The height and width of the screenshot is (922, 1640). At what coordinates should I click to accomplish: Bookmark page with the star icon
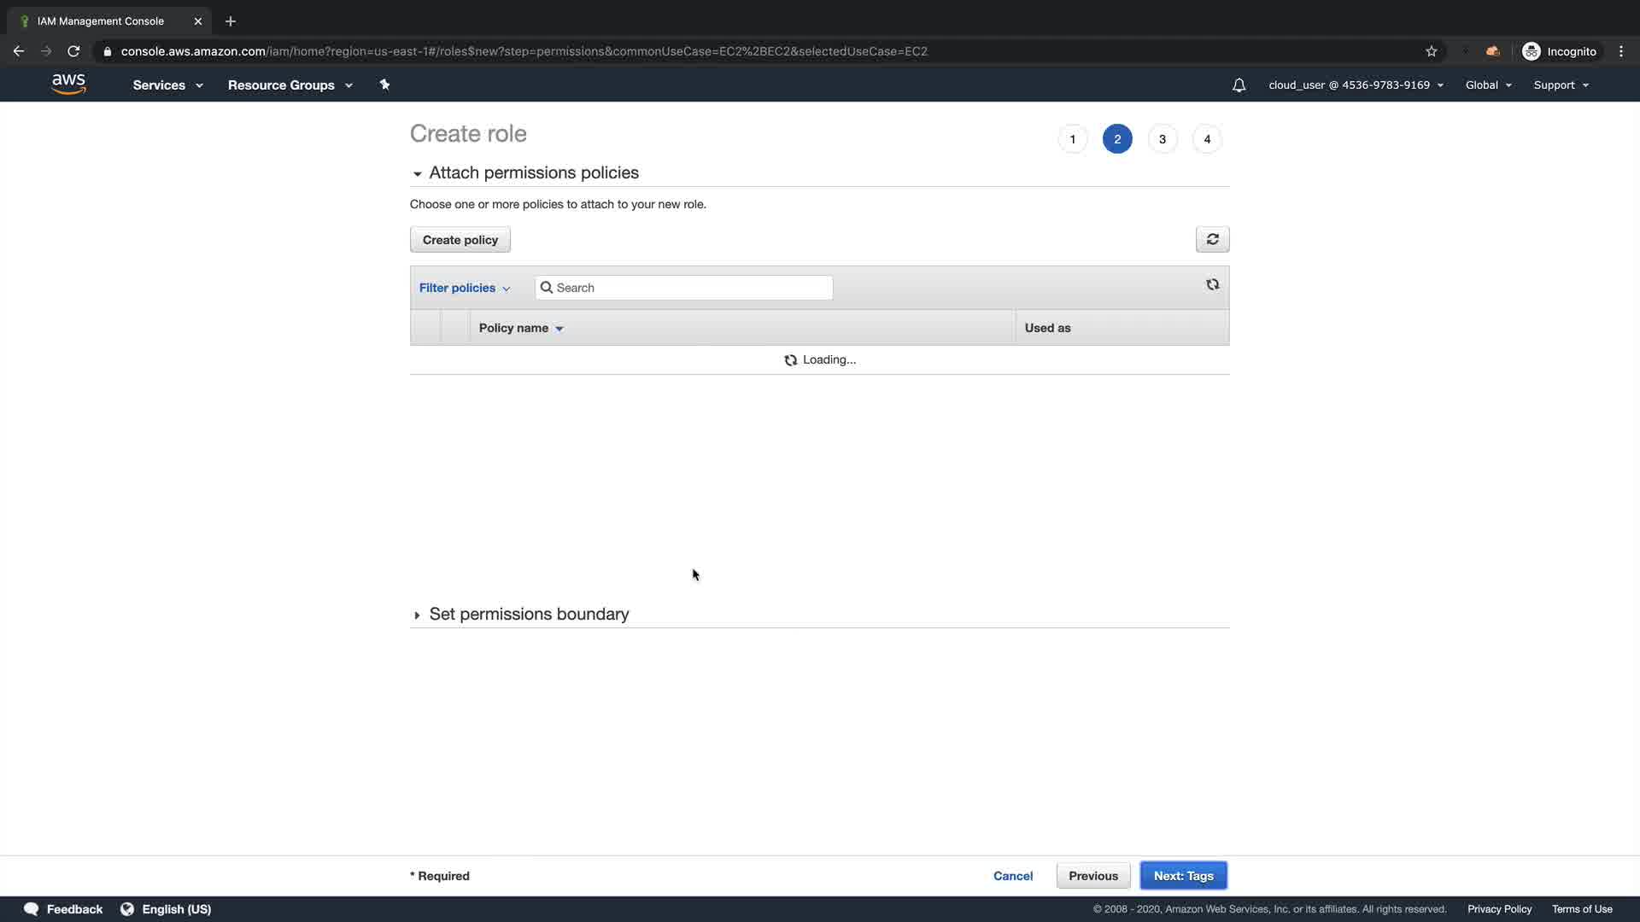[x=1432, y=51]
